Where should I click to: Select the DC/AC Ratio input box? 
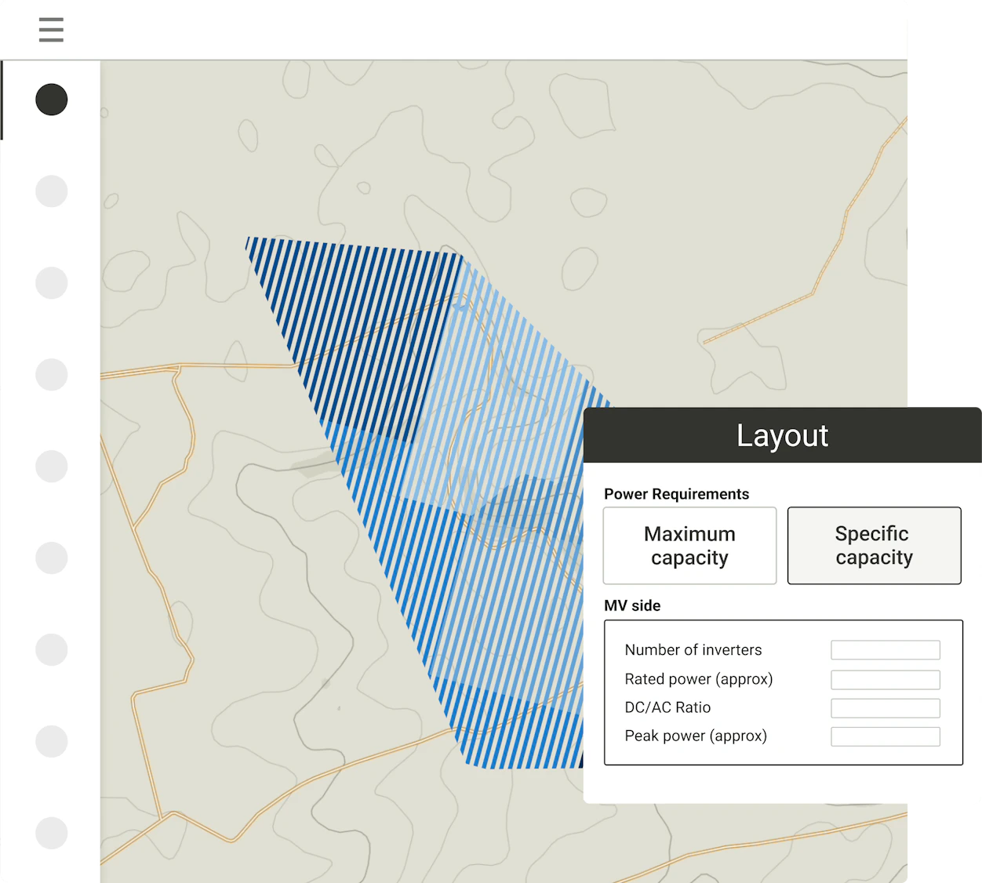click(x=886, y=708)
